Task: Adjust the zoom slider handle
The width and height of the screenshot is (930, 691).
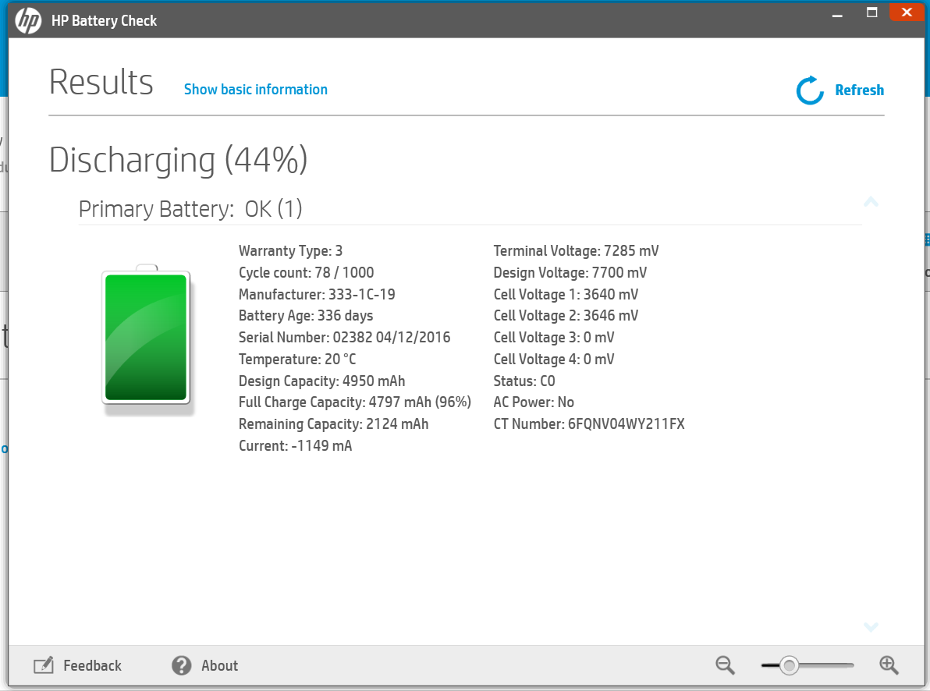Action: pos(791,665)
